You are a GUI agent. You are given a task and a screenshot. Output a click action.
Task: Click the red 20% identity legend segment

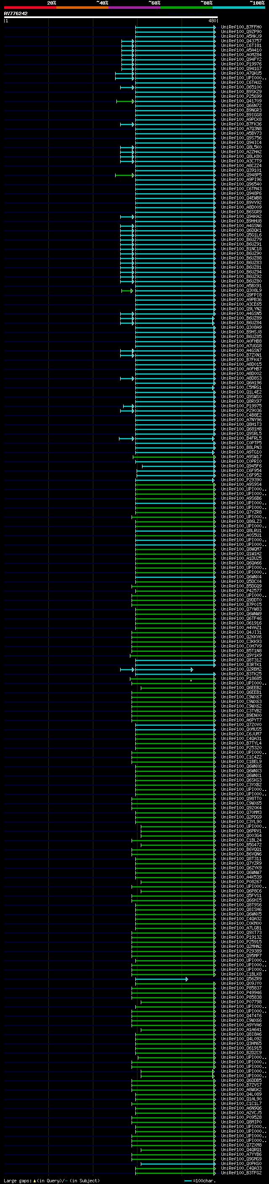(30, 8)
